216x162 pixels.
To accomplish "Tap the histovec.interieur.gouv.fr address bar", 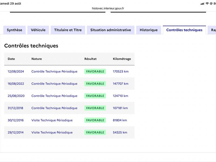I will pos(108,8).
